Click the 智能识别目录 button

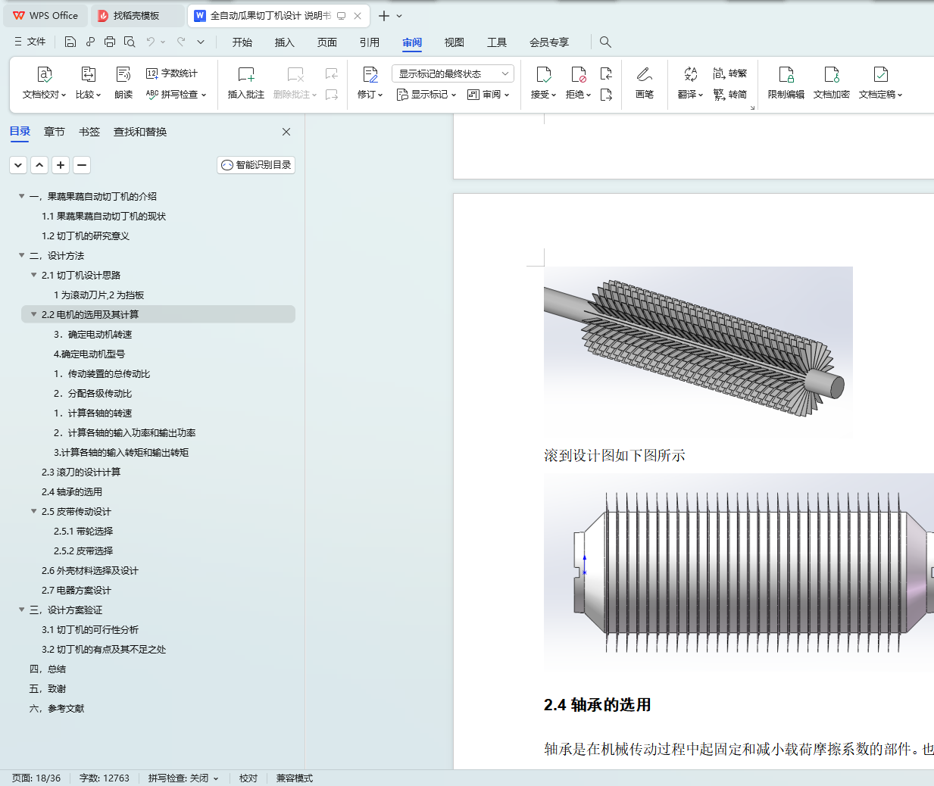point(256,164)
